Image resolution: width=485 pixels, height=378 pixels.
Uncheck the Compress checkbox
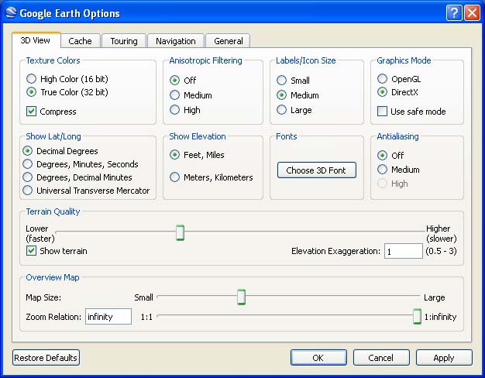[x=32, y=112]
